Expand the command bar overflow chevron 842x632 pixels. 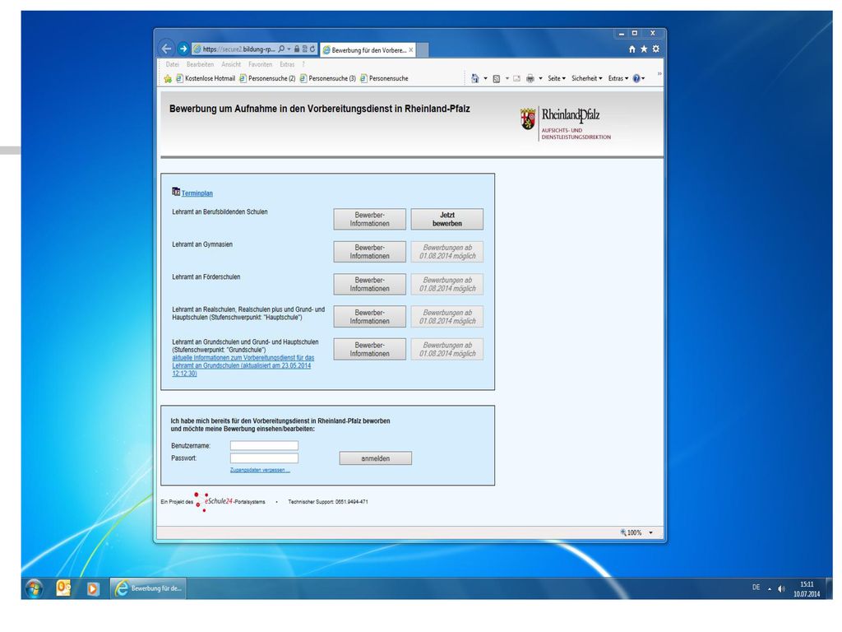pyautogui.click(x=659, y=73)
